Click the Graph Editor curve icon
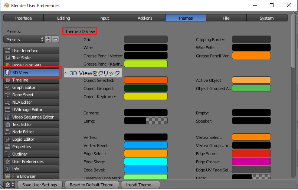Screen dimensions: 298x190 pyautogui.click(x=7, y=87)
